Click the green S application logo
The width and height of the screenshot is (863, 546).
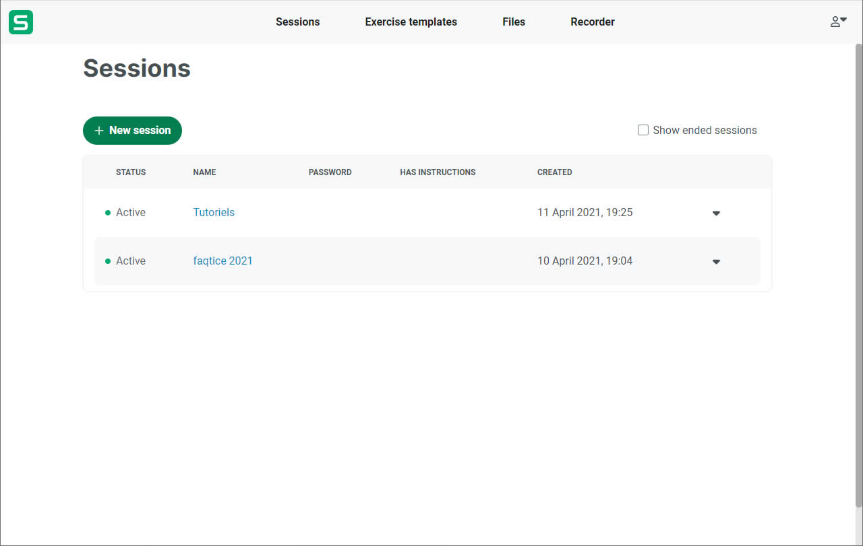(x=21, y=22)
